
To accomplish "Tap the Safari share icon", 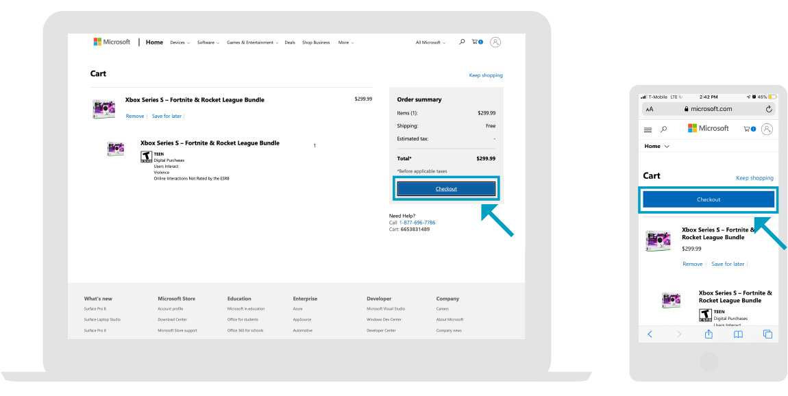I will click(x=709, y=334).
